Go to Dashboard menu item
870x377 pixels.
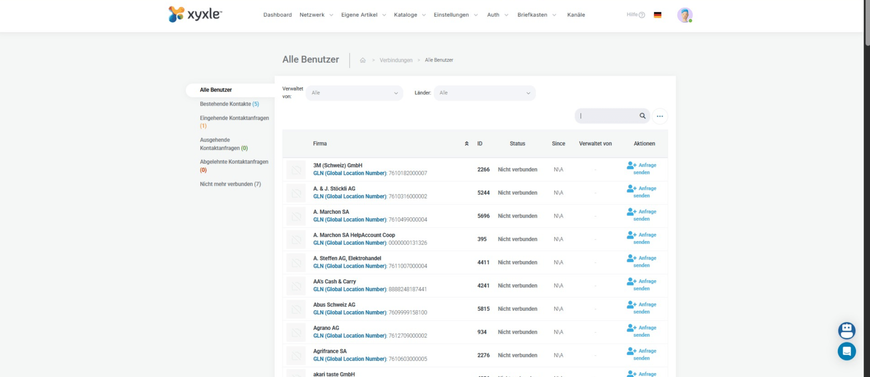click(277, 15)
